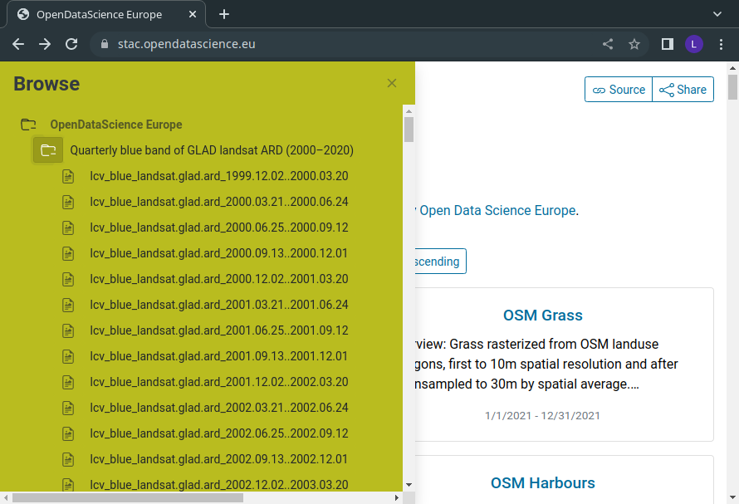Click file icon beside 2000.09.13..2000.12.01 item
This screenshot has width=739, height=504.
click(x=68, y=253)
